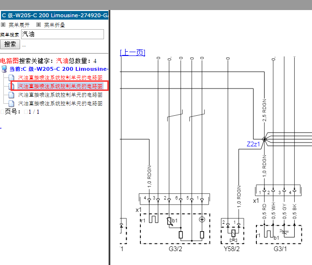Open third 汽油直接喷注系统控制单元的电路图 entry
The height and width of the screenshot is (265, 312).
point(60,95)
